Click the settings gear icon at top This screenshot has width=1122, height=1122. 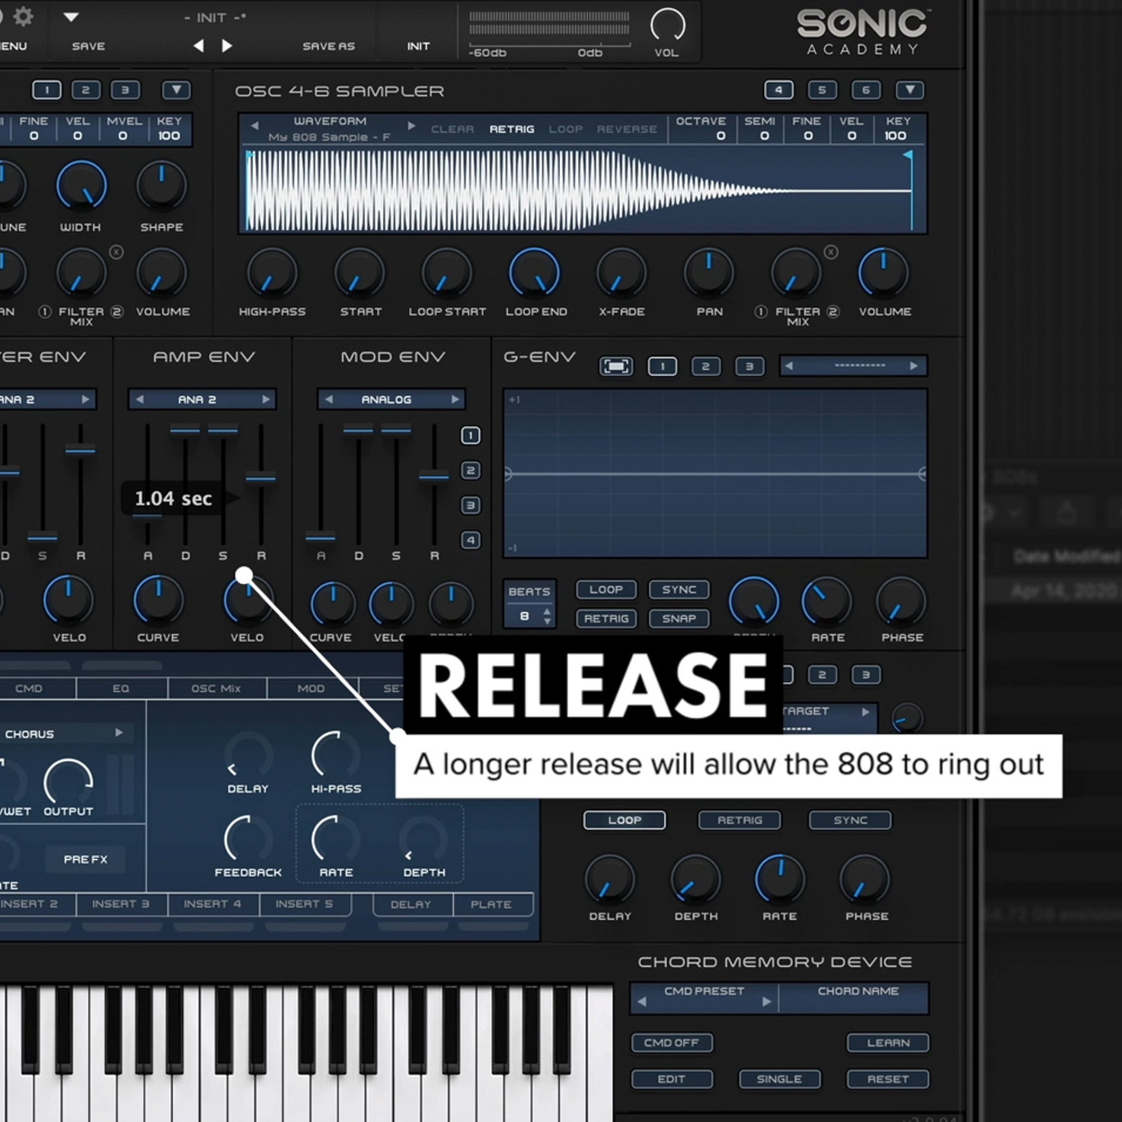coord(23,16)
